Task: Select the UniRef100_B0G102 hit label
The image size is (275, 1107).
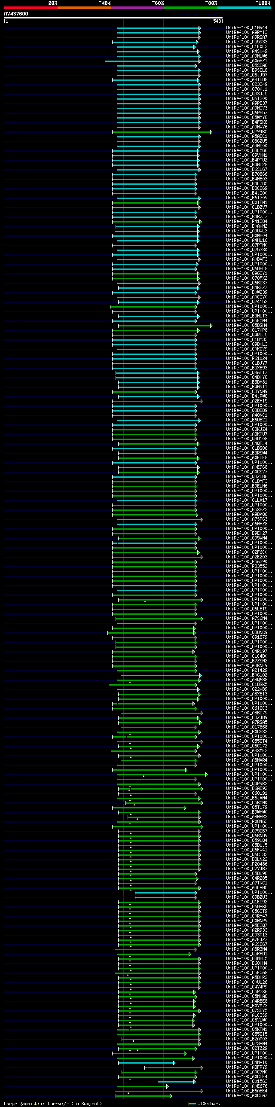Action: click(247, 676)
